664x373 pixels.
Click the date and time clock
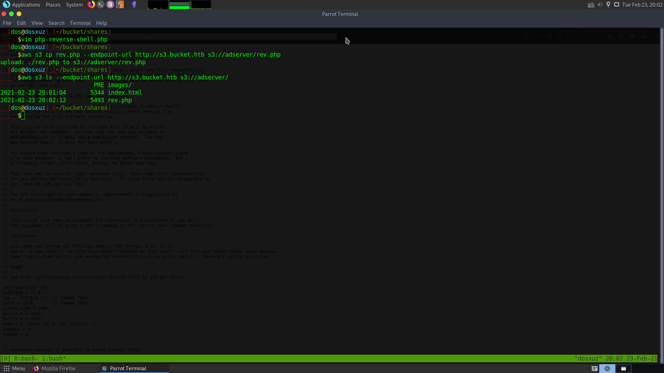[x=642, y=5]
